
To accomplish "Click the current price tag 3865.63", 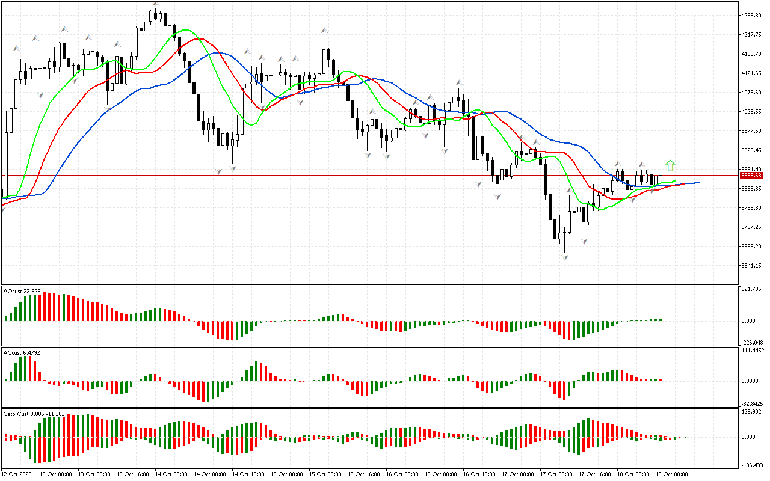I will click(750, 176).
